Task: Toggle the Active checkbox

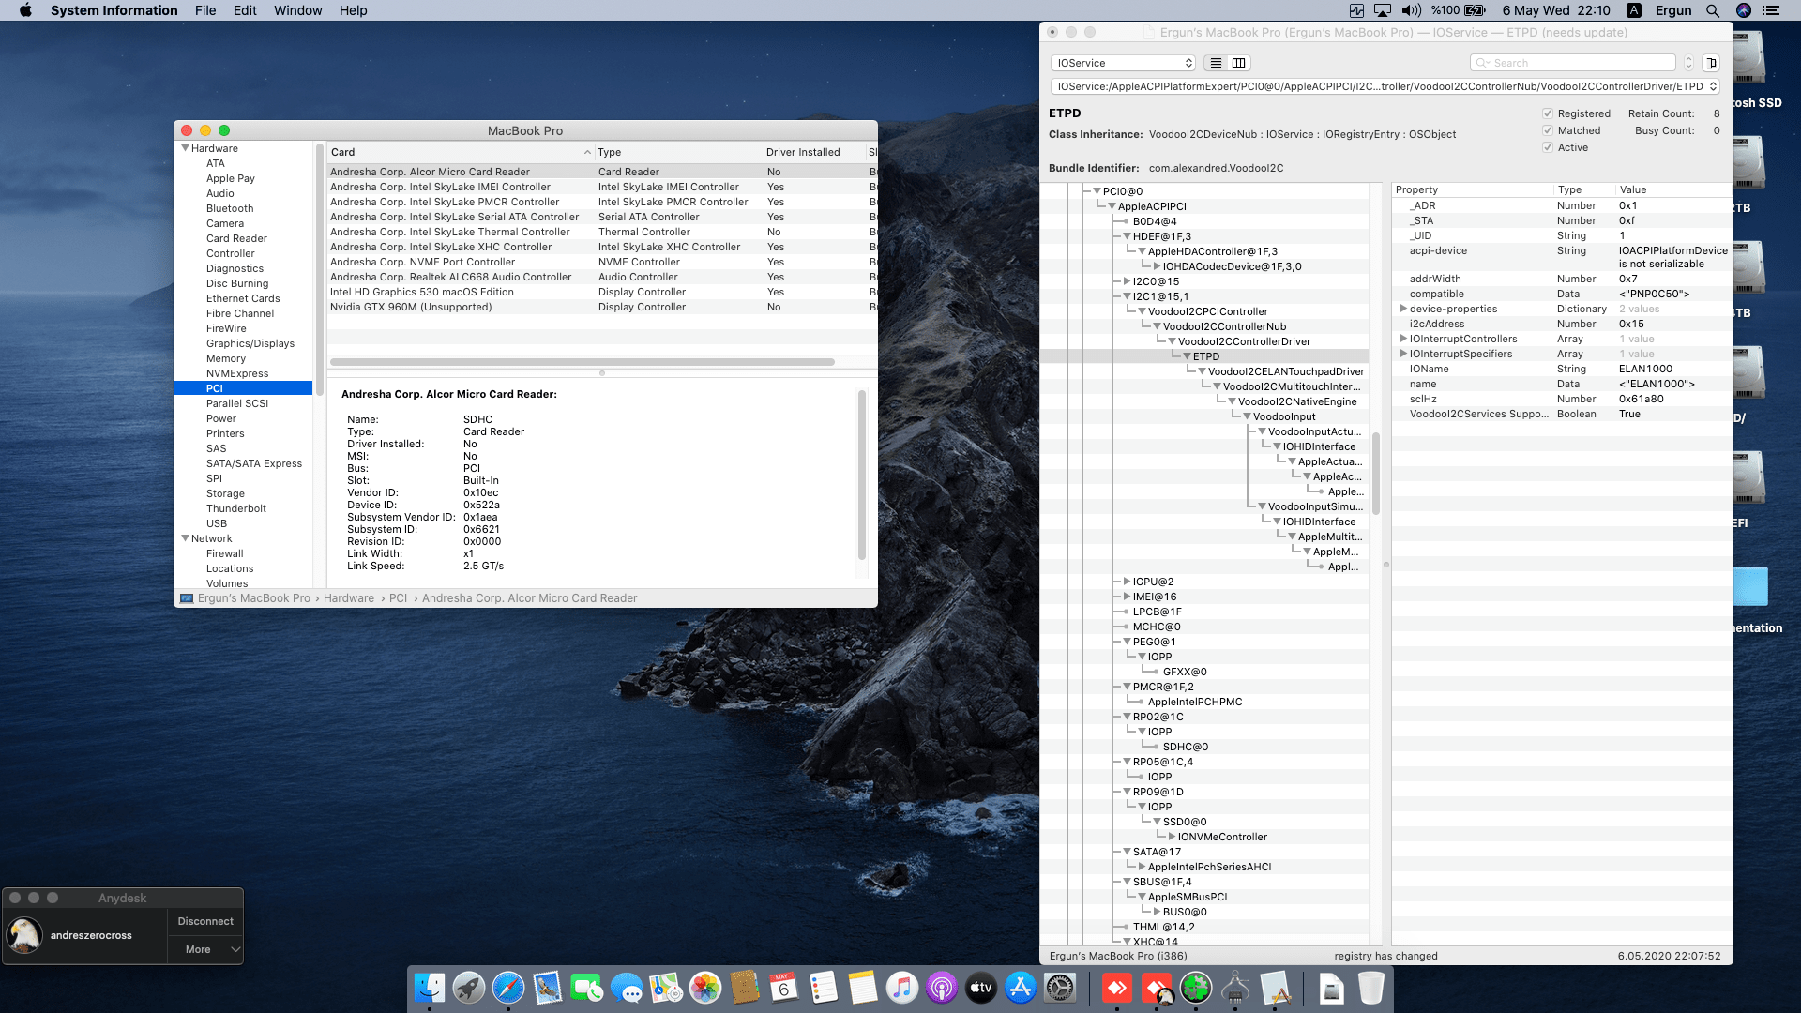Action: click(x=1548, y=147)
